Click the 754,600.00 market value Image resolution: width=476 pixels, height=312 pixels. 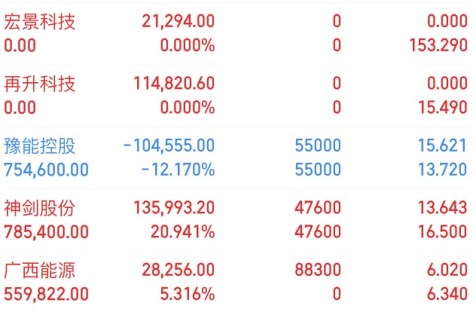[46, 170]
